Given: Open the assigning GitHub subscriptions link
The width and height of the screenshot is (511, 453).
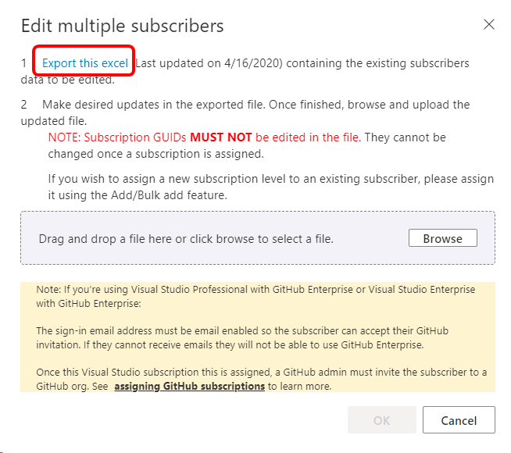Looking at the screenshot, I should point(189,386).
